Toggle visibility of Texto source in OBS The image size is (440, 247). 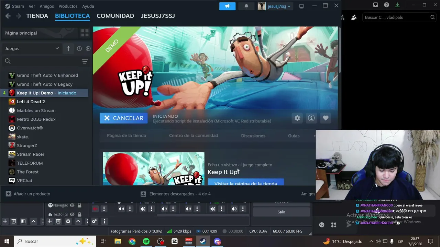(x=72, y=214)
